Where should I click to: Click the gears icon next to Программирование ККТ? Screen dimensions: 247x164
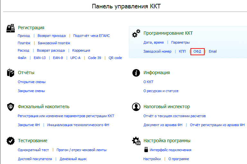coord(136,33)
